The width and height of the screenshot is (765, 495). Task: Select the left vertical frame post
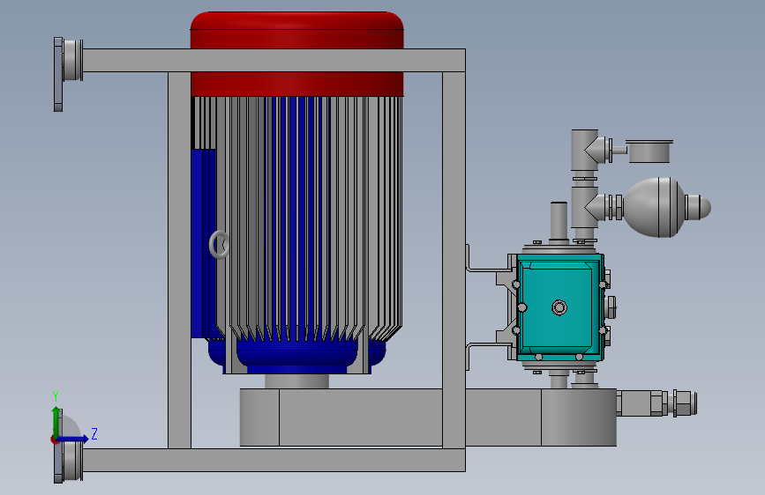(x=179, y=260)
